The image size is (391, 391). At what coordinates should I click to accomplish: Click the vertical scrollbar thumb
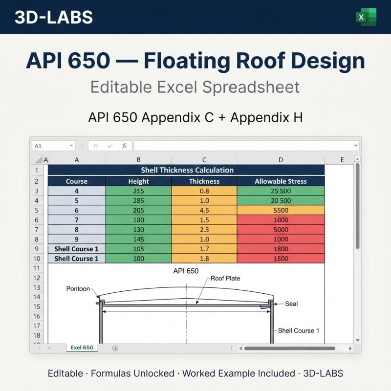click(x=358, y=206)
